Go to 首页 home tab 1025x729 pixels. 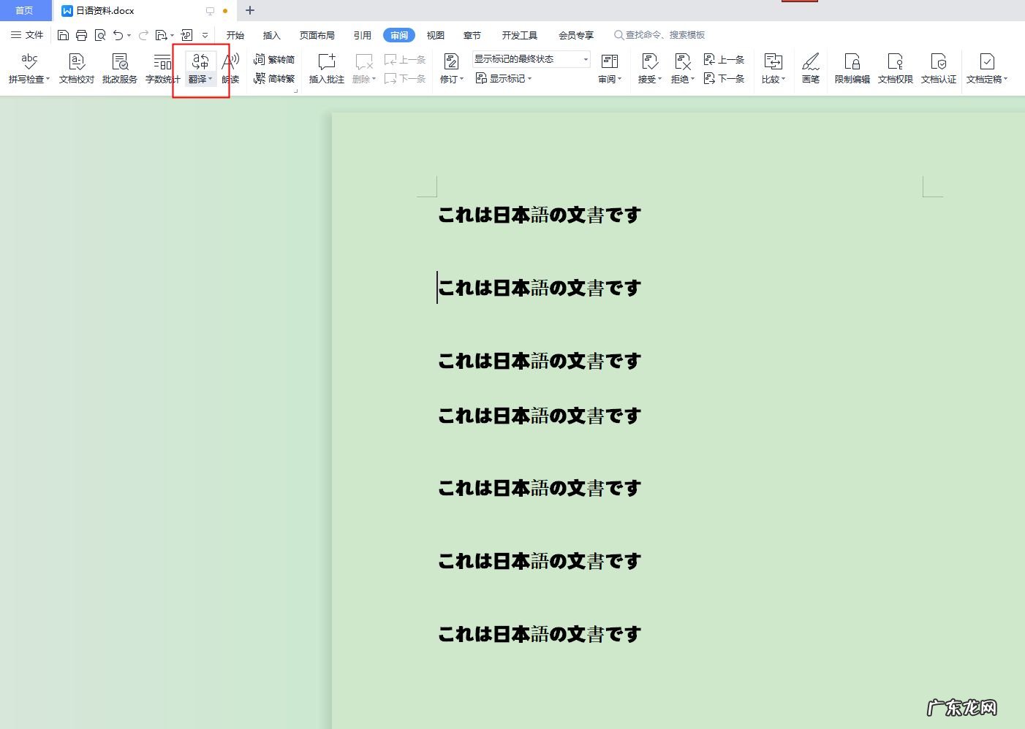pos(24,10)
